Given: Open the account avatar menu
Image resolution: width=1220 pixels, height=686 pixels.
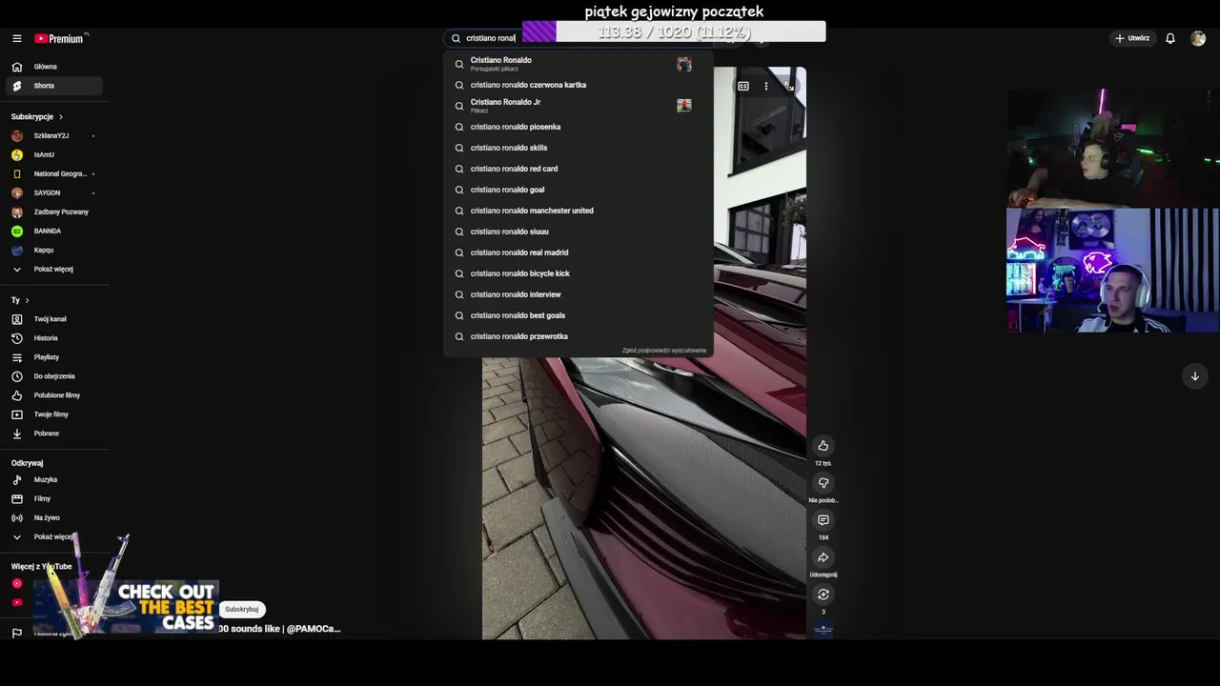Looking at the screenshot, I should tap(1198, 38).
